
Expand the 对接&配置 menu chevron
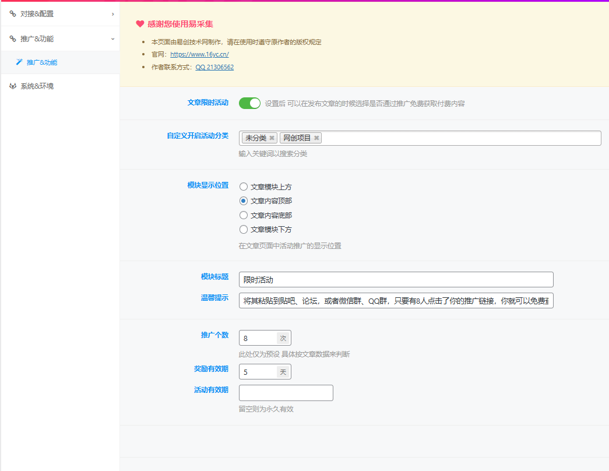click(x=113, y=14)
